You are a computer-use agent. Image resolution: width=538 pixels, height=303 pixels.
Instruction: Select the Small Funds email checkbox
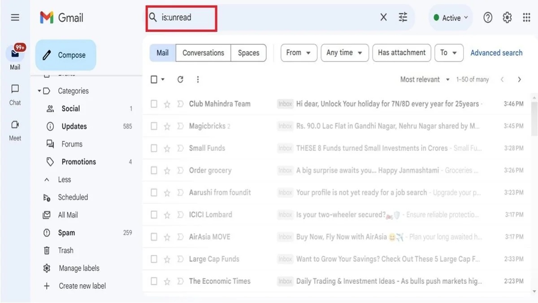point(154,148)
